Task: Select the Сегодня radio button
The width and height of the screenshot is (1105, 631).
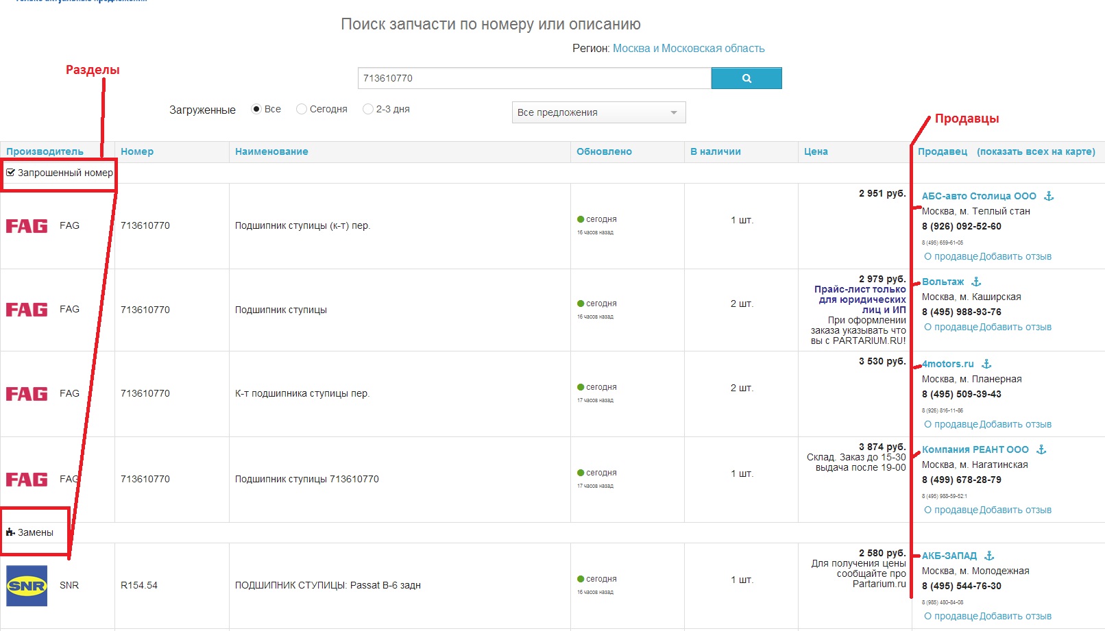Action: click(302, 109)
